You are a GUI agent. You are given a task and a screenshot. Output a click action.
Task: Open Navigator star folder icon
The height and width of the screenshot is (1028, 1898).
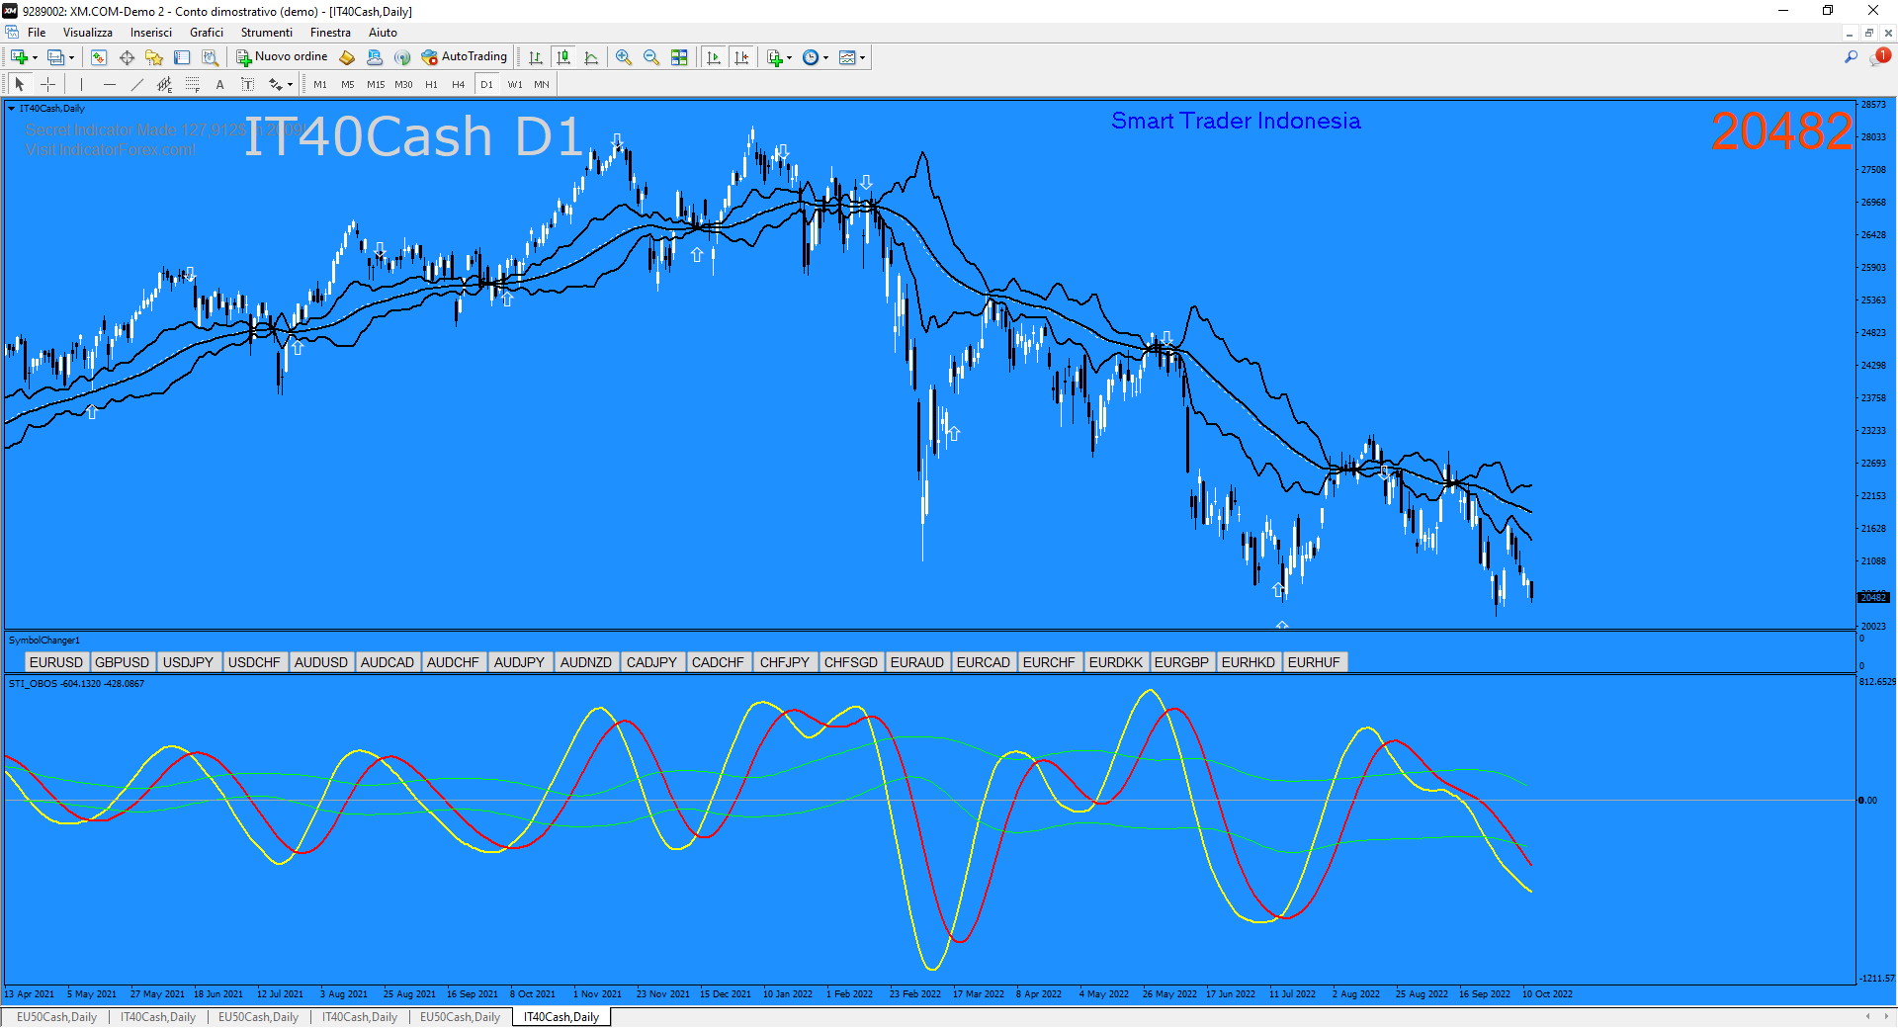[x=154, y=57]
